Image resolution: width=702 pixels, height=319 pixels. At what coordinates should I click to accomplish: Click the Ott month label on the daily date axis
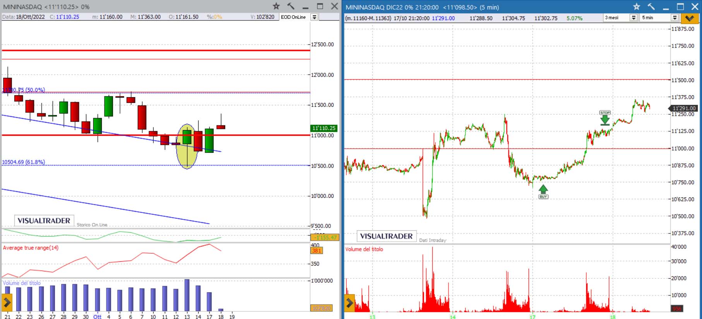coord(97,316)
